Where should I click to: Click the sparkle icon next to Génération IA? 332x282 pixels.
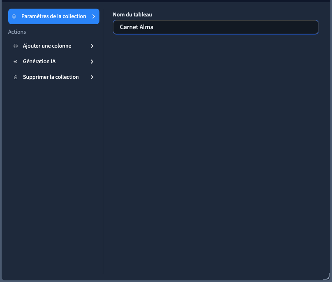point(16,62)
